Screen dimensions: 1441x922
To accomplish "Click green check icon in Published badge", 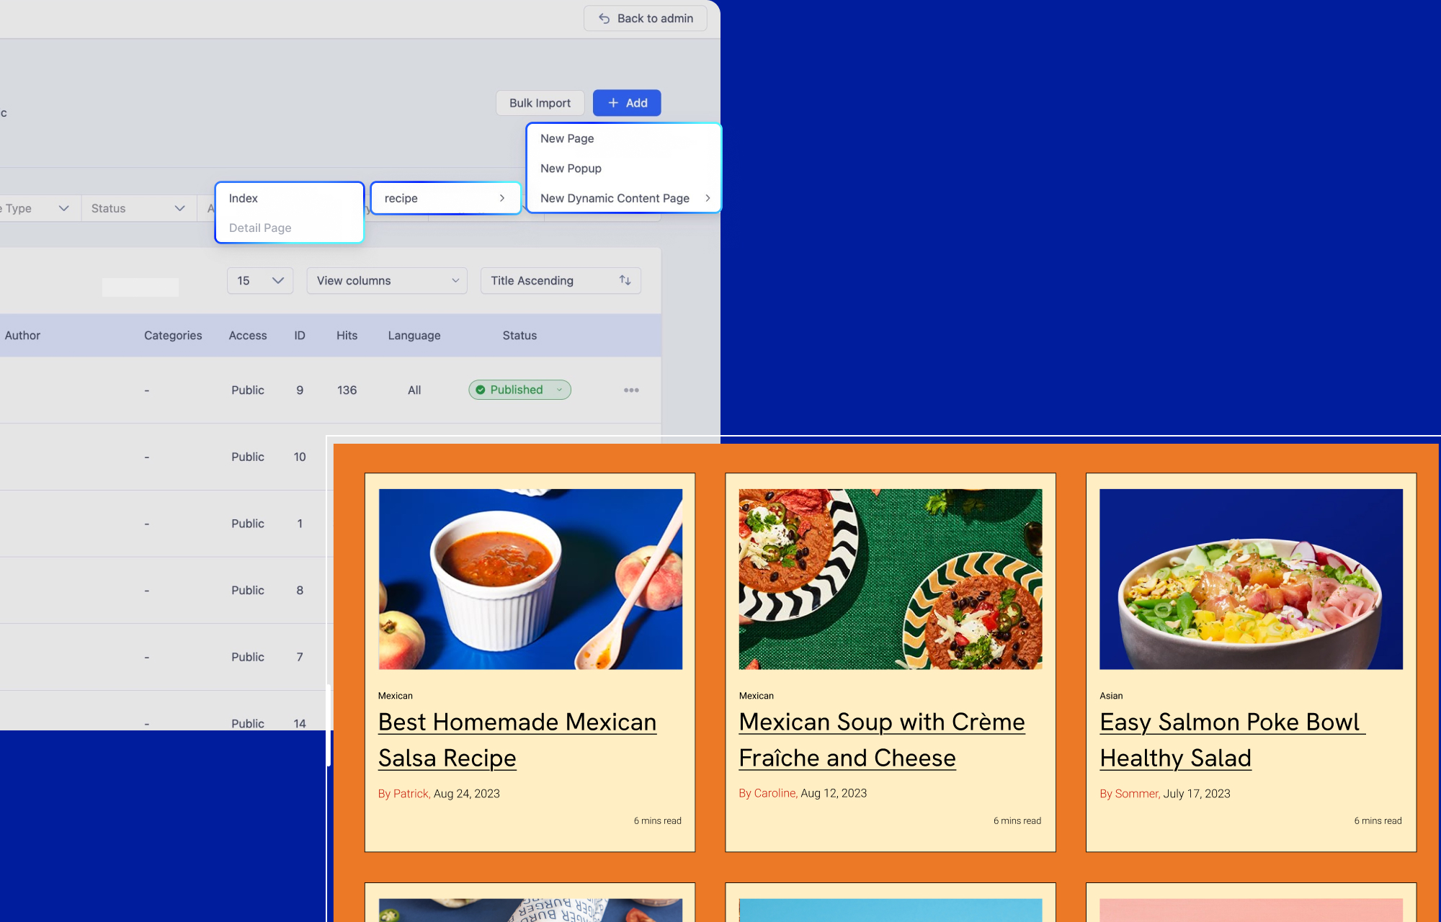I will [481, 390].
